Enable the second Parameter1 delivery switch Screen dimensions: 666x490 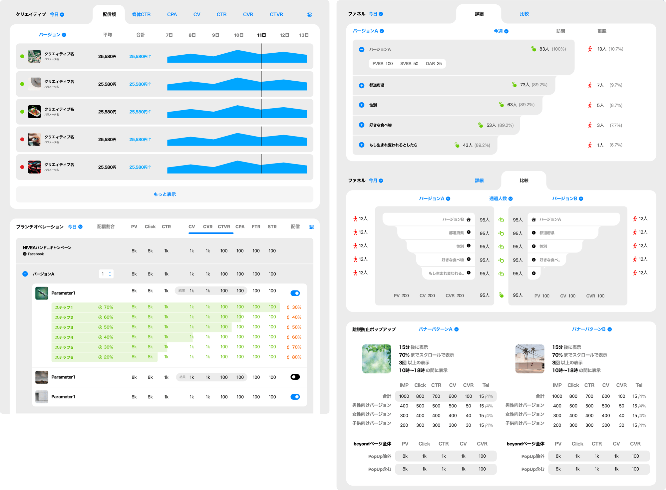click(295, 377)
